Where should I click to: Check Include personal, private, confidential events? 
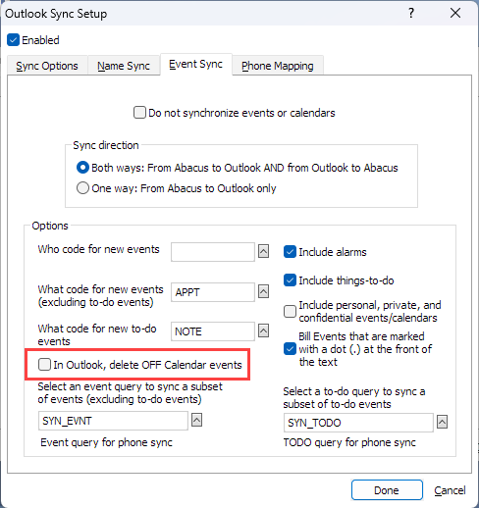pos(290,311)
